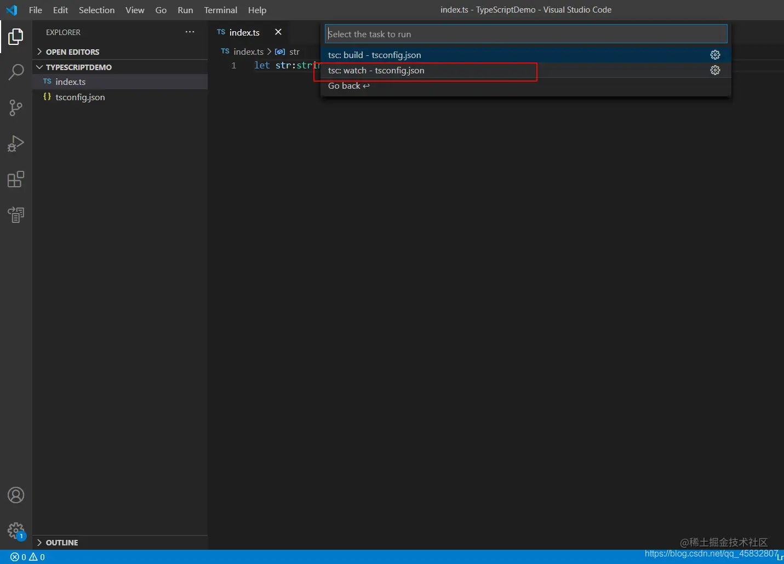Expand the Outline section
This screenshot has width=784, height=564.
click(x=120, y=543)
